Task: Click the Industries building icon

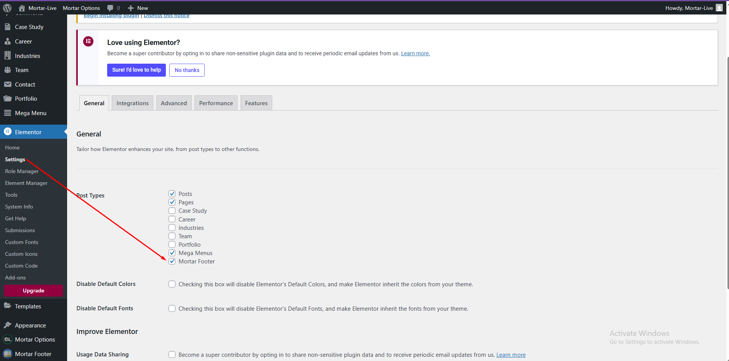Action: click(8, 56)
